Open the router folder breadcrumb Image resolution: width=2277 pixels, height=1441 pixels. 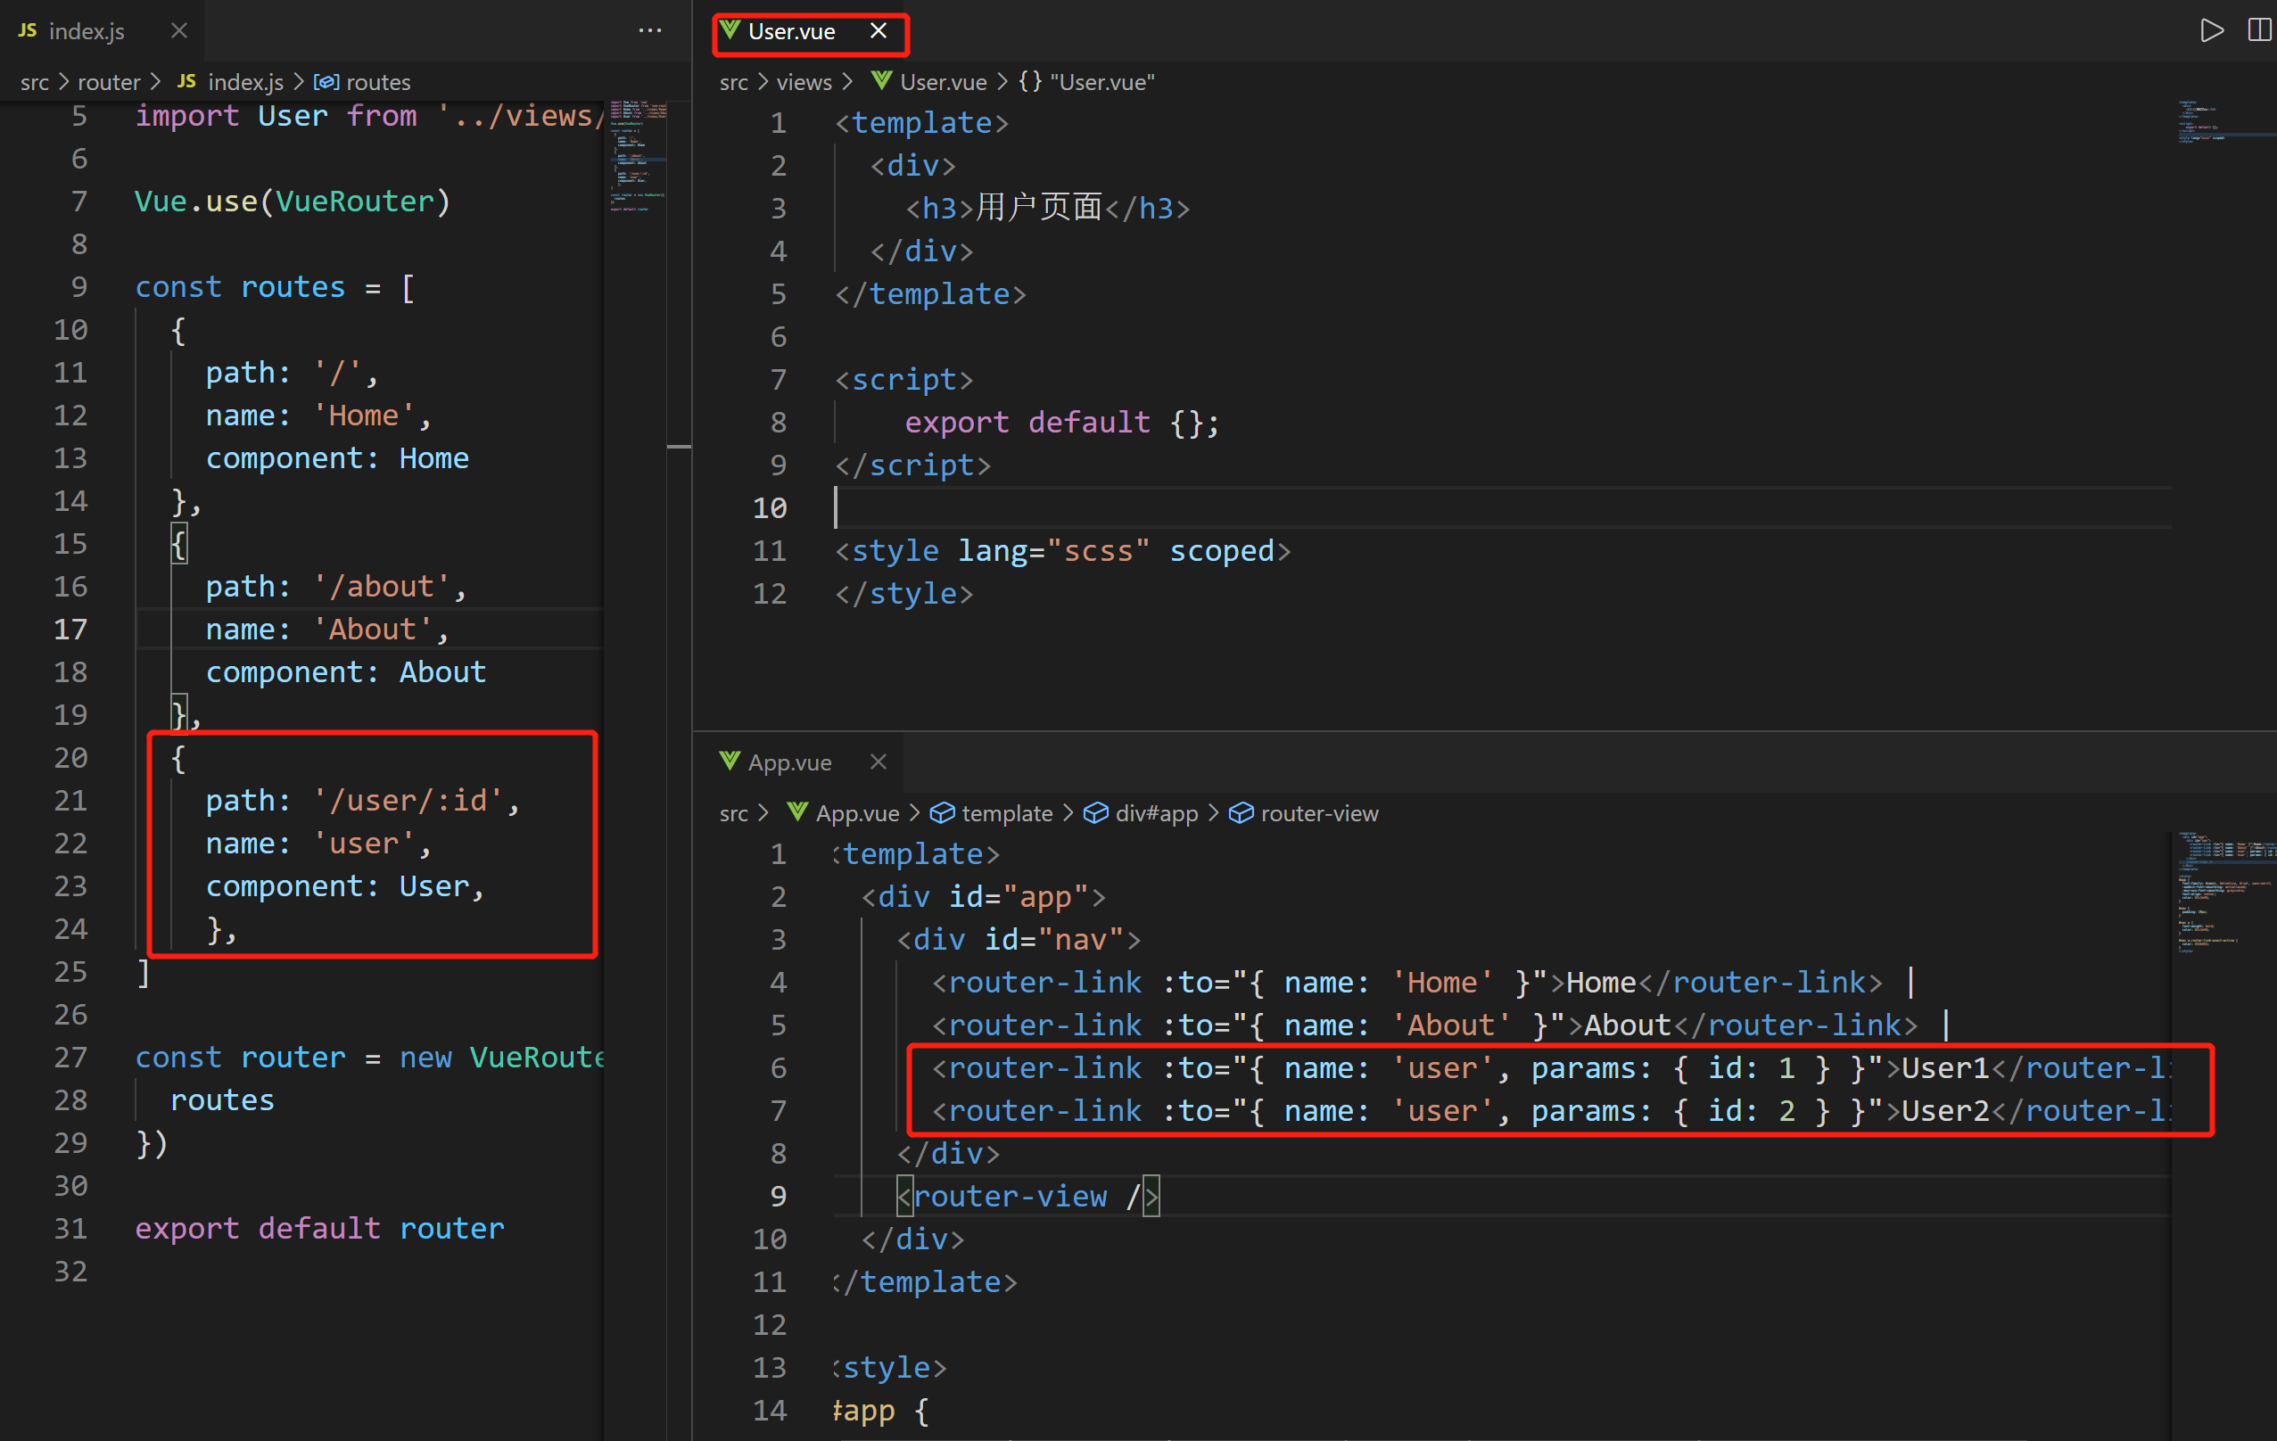[108, 82]
